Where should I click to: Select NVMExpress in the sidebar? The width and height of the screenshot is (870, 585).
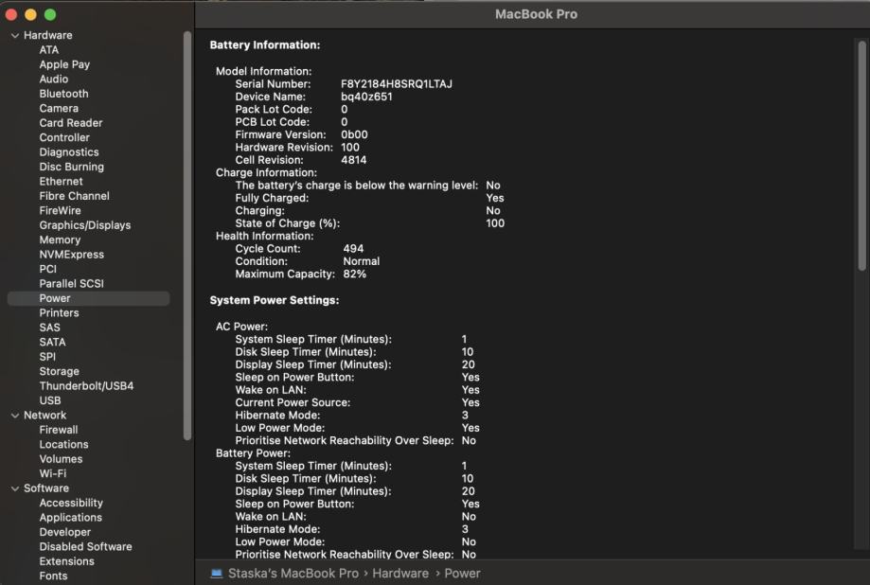click(72, 255)
